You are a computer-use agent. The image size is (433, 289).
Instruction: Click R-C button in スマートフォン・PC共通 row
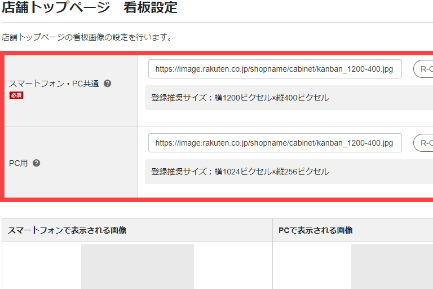tap(423, 69)
